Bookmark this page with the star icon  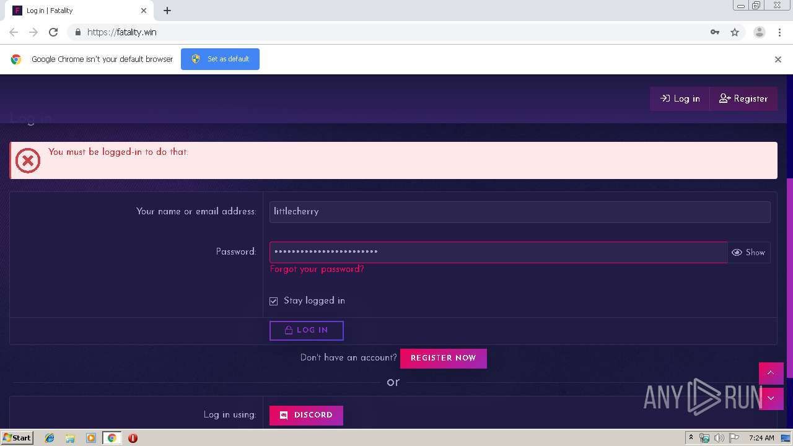pyautogui.click(x=735, y=32)
